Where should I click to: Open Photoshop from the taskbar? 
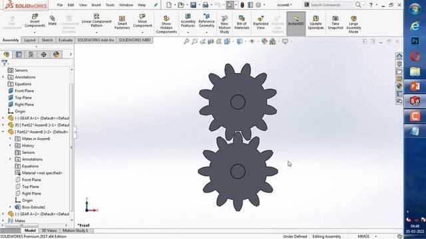pos(415,41)
